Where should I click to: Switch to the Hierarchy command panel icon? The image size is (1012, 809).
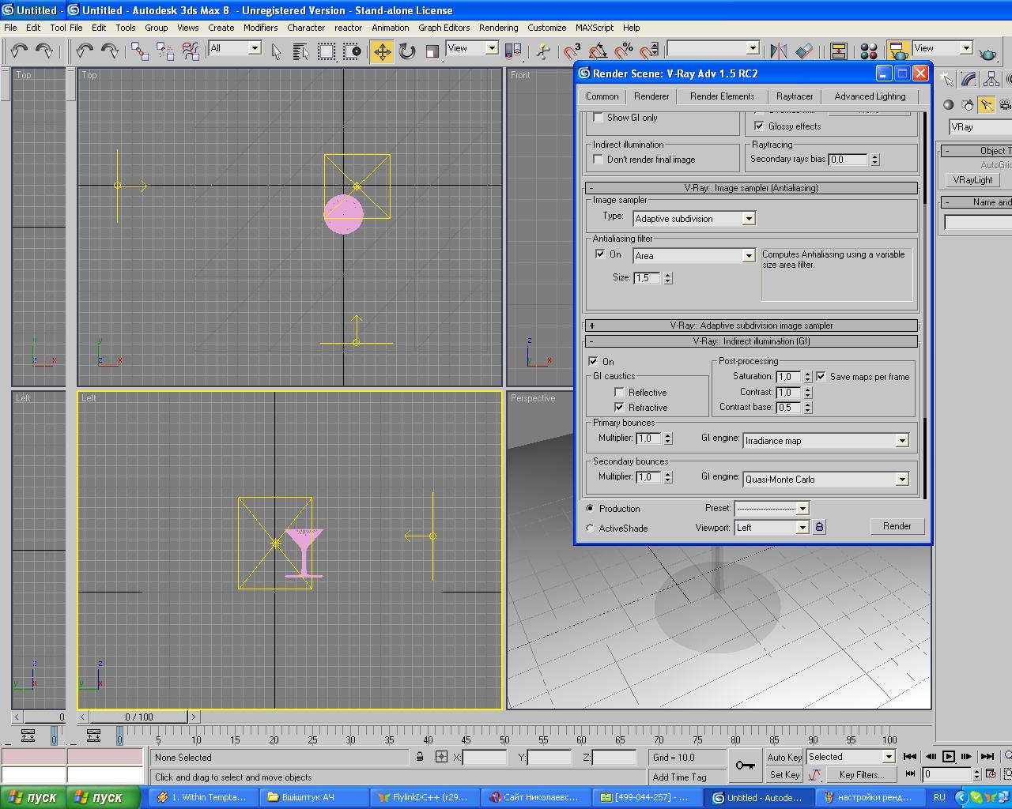990,79
